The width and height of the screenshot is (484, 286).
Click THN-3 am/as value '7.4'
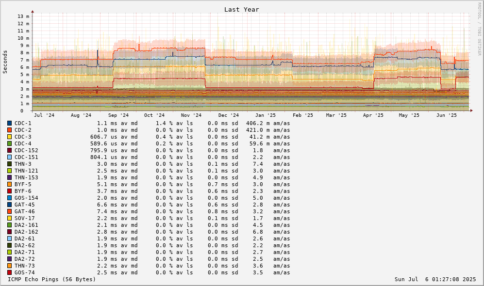[258, 164]
